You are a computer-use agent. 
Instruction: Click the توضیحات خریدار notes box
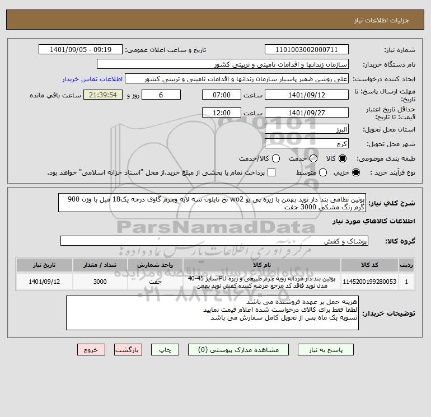(212, 313)
